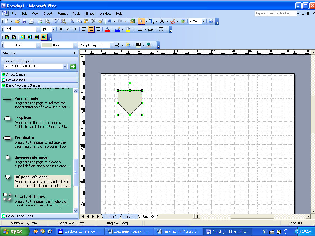315x236 pixels.
Task: Open the 8pt font size dropdown
Action: 53,29
